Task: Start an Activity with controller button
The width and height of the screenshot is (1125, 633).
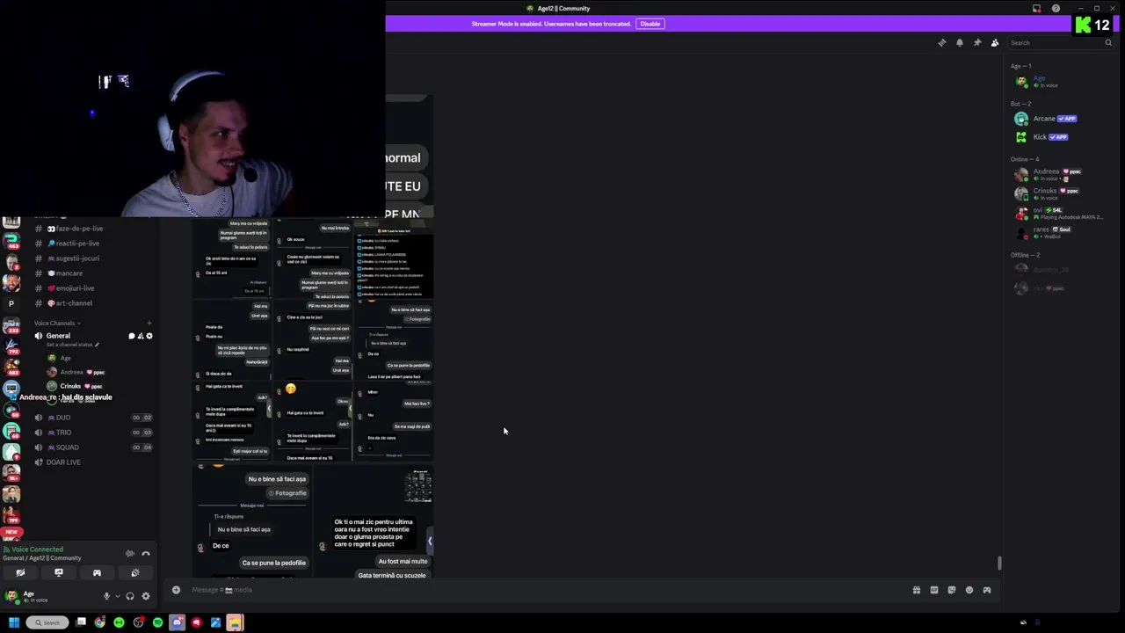Action: click(x=97, y=572)
